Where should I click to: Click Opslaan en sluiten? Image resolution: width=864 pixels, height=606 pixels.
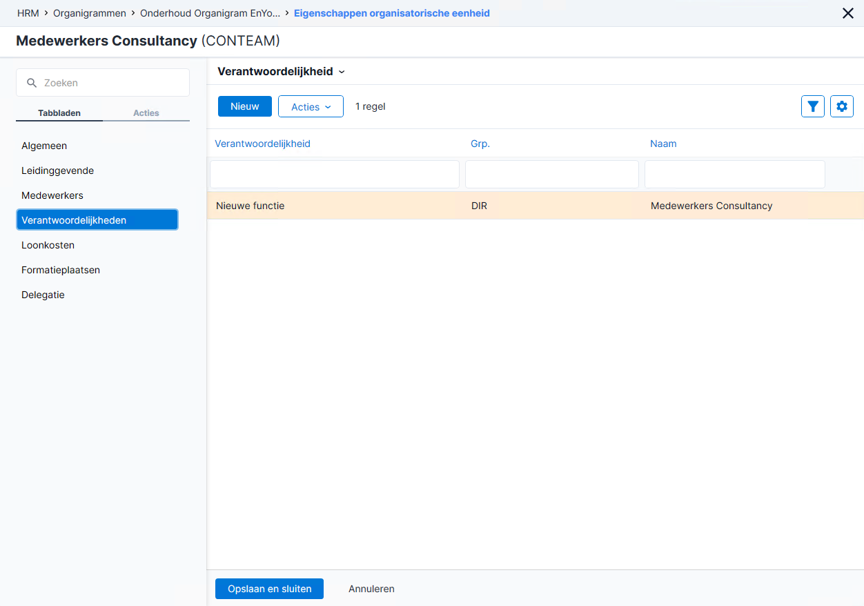(x=270, y=589)
